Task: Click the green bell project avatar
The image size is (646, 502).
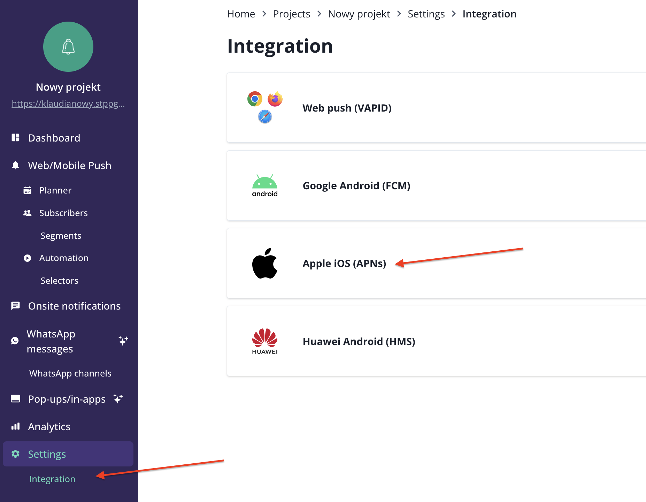Action: [68, 47]
